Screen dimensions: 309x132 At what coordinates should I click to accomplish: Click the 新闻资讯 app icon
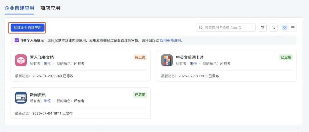(x=21, y=98)
